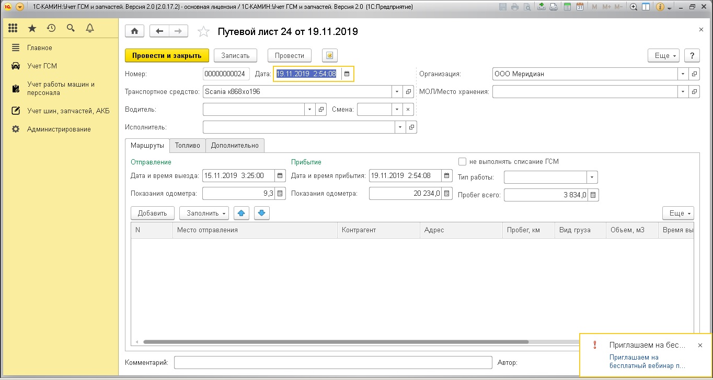This screenshot has width=713, height=380.
Task: Open history clock icon in sidebar
Action: click(51, 28)
